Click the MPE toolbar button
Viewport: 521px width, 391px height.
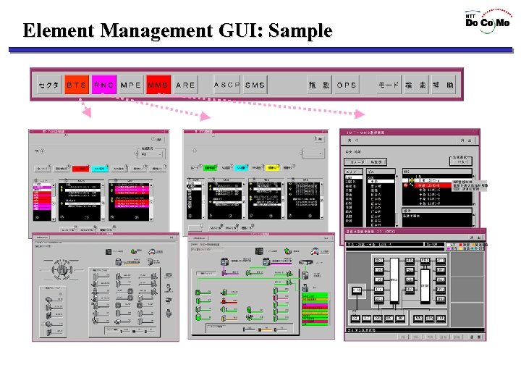[x=131, y=85]
